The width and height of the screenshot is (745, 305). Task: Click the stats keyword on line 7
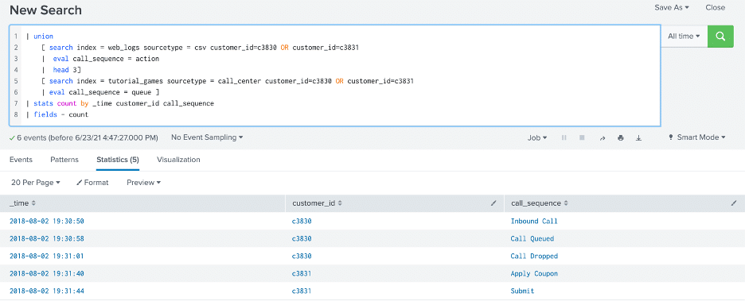click(43, 103)
